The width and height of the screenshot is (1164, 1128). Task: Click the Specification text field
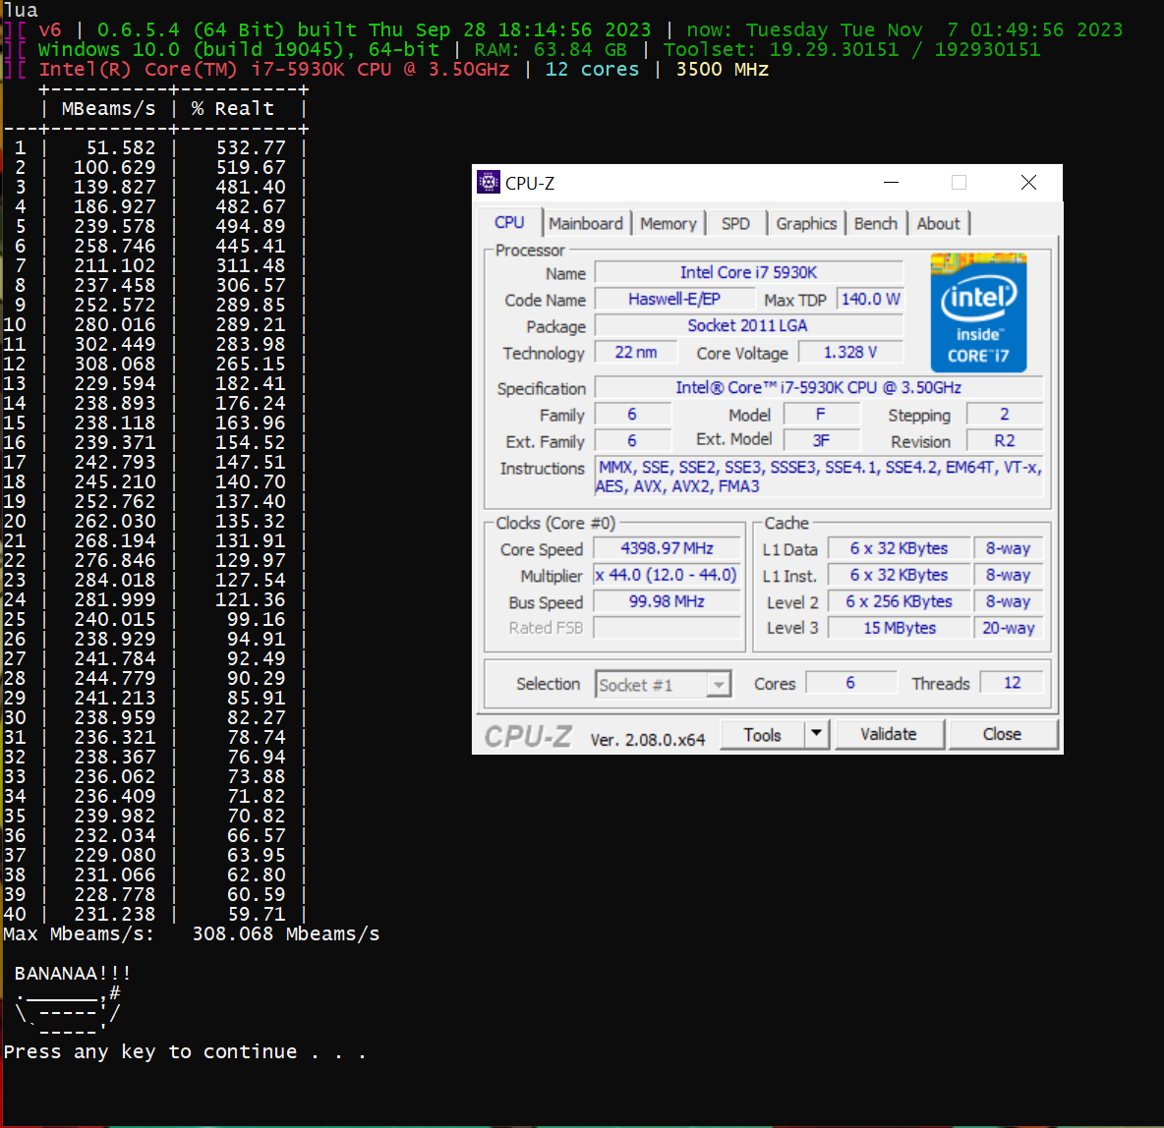[x=818, y=388]
